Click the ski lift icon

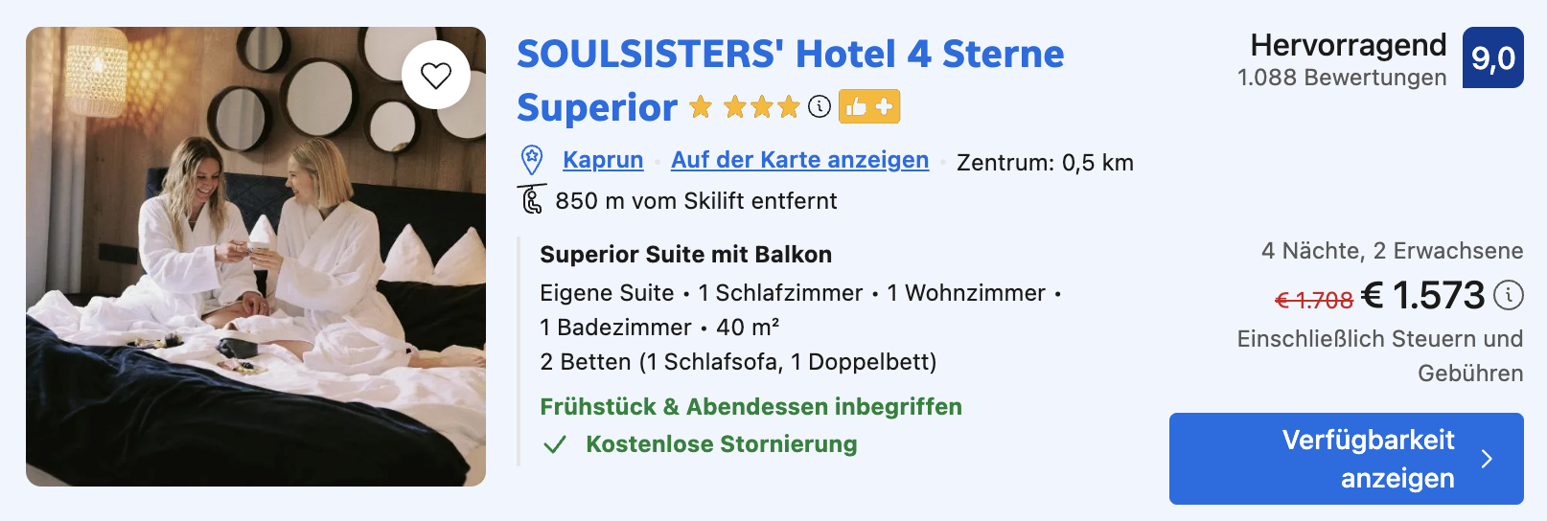click(x=531, y=199)
